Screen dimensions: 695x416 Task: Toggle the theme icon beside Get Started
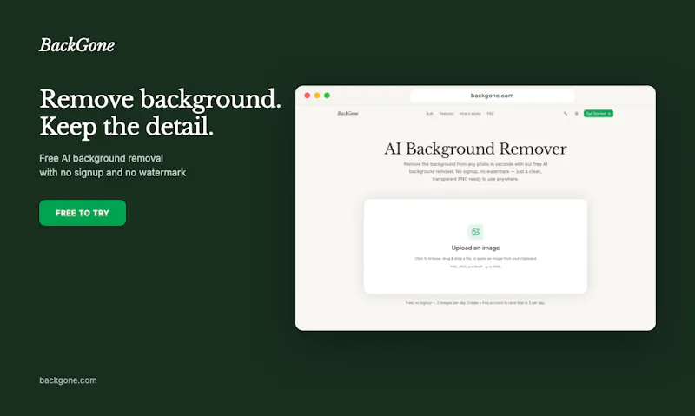576,114
